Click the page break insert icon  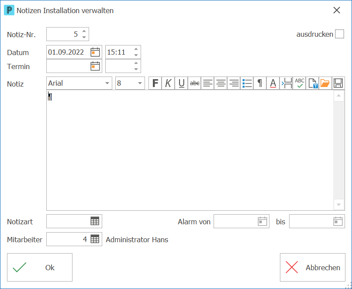(x=286, y=83)
